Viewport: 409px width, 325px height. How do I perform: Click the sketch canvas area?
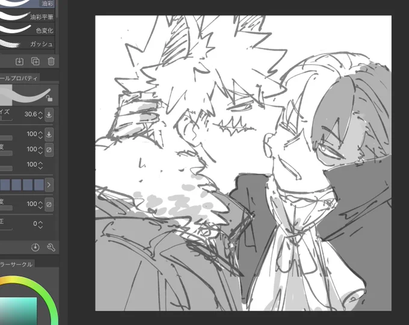(243, 163)
